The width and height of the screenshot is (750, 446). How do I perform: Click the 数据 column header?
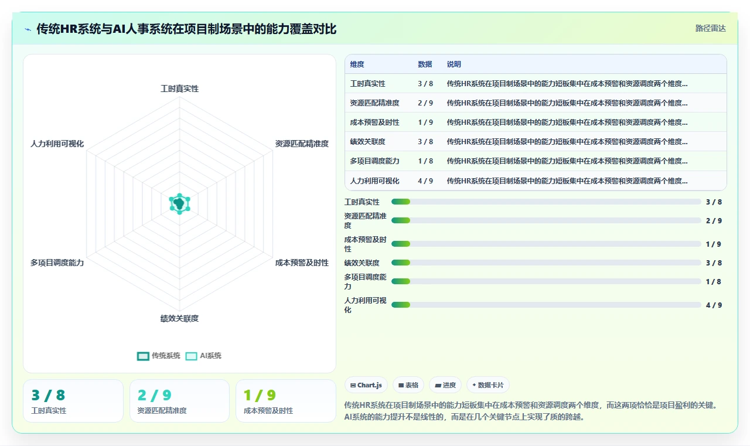(x=425, y=64)
